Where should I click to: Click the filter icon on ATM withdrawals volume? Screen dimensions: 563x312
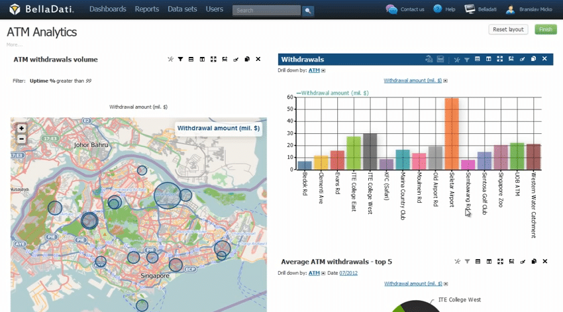(x=180, y=60)
